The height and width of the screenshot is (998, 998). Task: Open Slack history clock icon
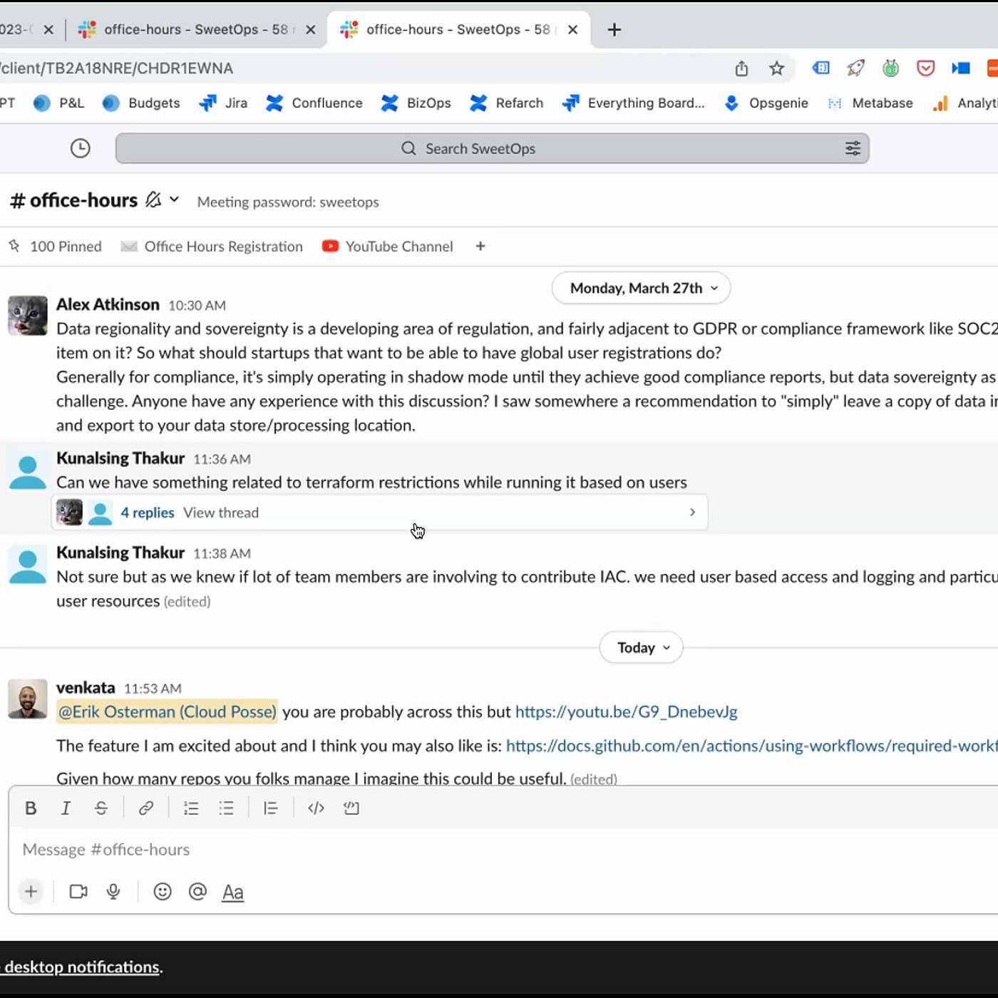[x=81, y=148]
